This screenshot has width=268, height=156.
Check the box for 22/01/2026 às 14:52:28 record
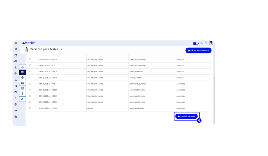tap(30, 59)
